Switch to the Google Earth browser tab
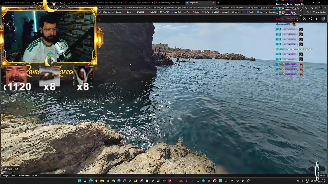Image resolution: width=328 pixels, height=184 pixels. pyautogui.click(x=200, y=3)
